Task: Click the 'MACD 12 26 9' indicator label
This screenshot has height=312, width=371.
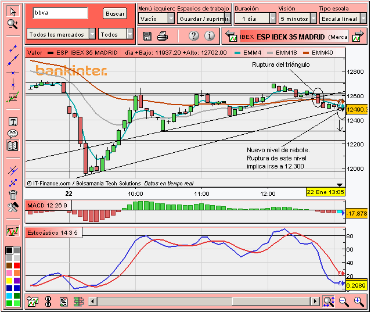Action: click(48, 205)
